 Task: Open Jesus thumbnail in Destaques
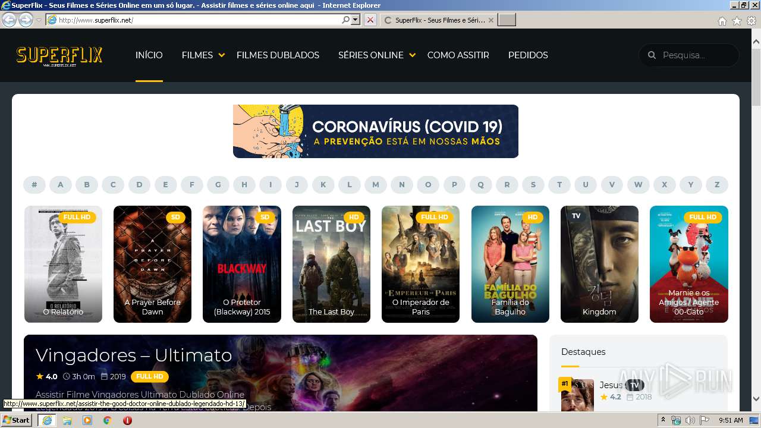tap(577, 395)
